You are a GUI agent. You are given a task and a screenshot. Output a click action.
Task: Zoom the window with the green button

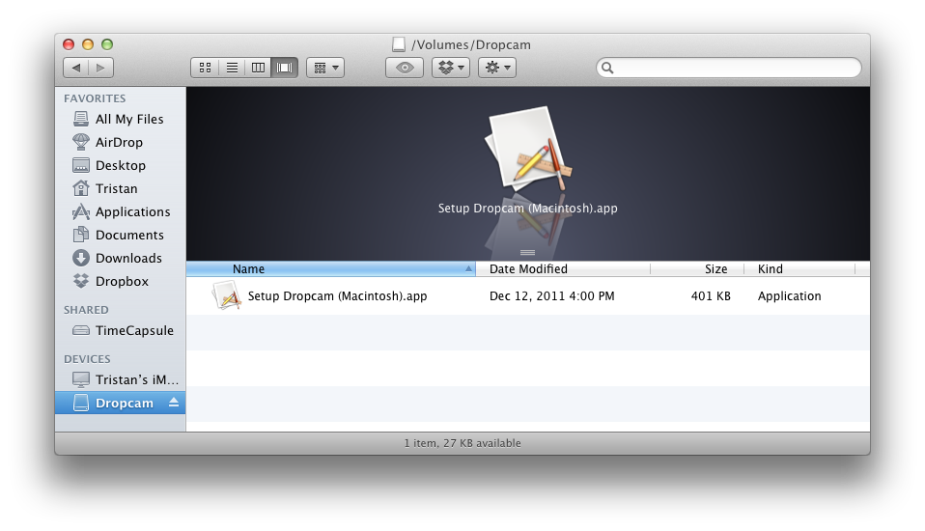tap(107, 44)
